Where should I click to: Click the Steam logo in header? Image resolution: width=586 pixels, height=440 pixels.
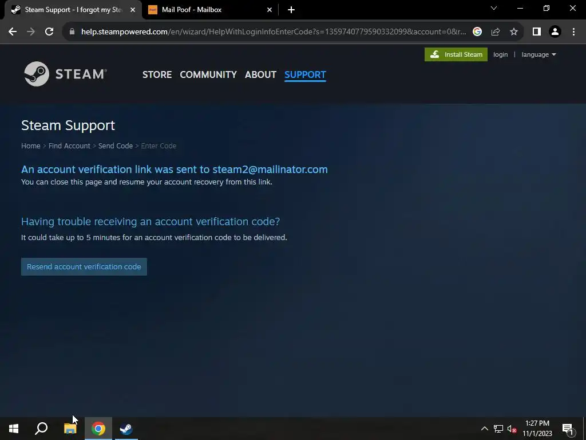coord(65,74)
